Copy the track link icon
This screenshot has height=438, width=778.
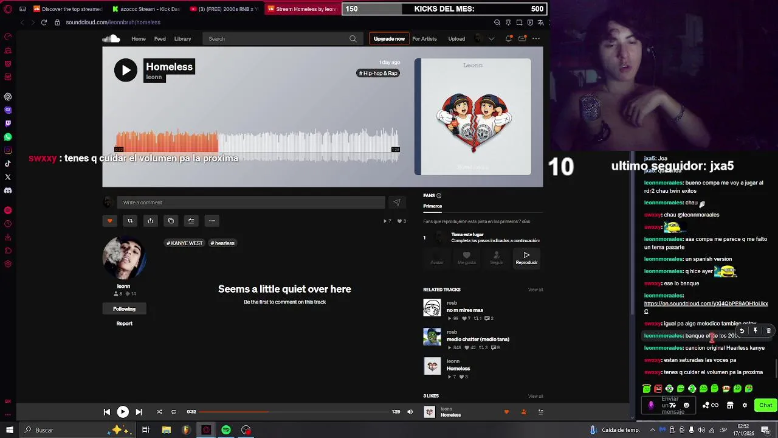tap(171, 221)
